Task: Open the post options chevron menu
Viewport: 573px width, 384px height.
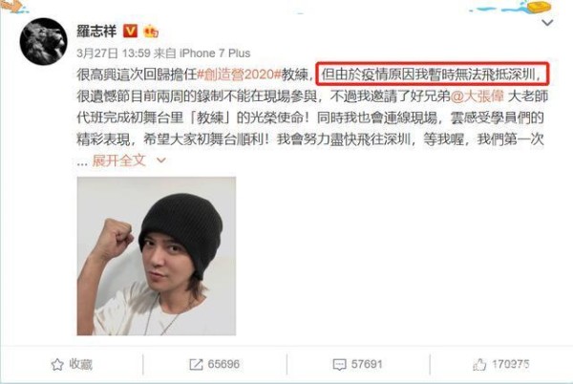Action: coord(547,23)
